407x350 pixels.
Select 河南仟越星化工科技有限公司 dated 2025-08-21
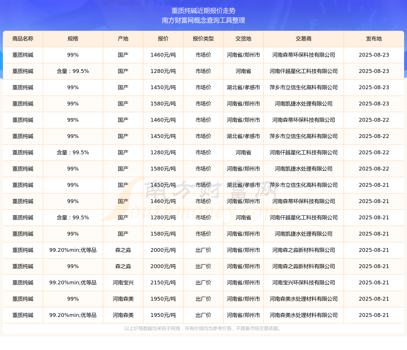coord(304,218)
